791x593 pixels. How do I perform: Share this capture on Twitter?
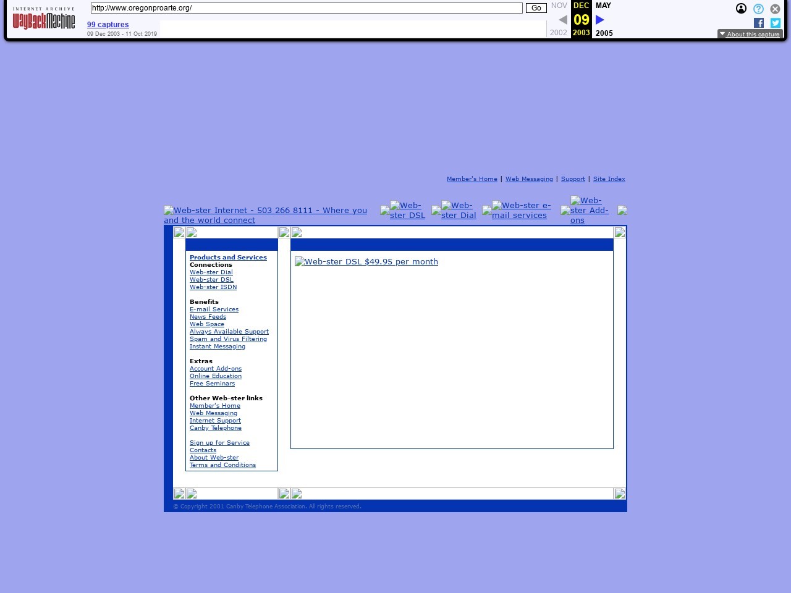775,23
